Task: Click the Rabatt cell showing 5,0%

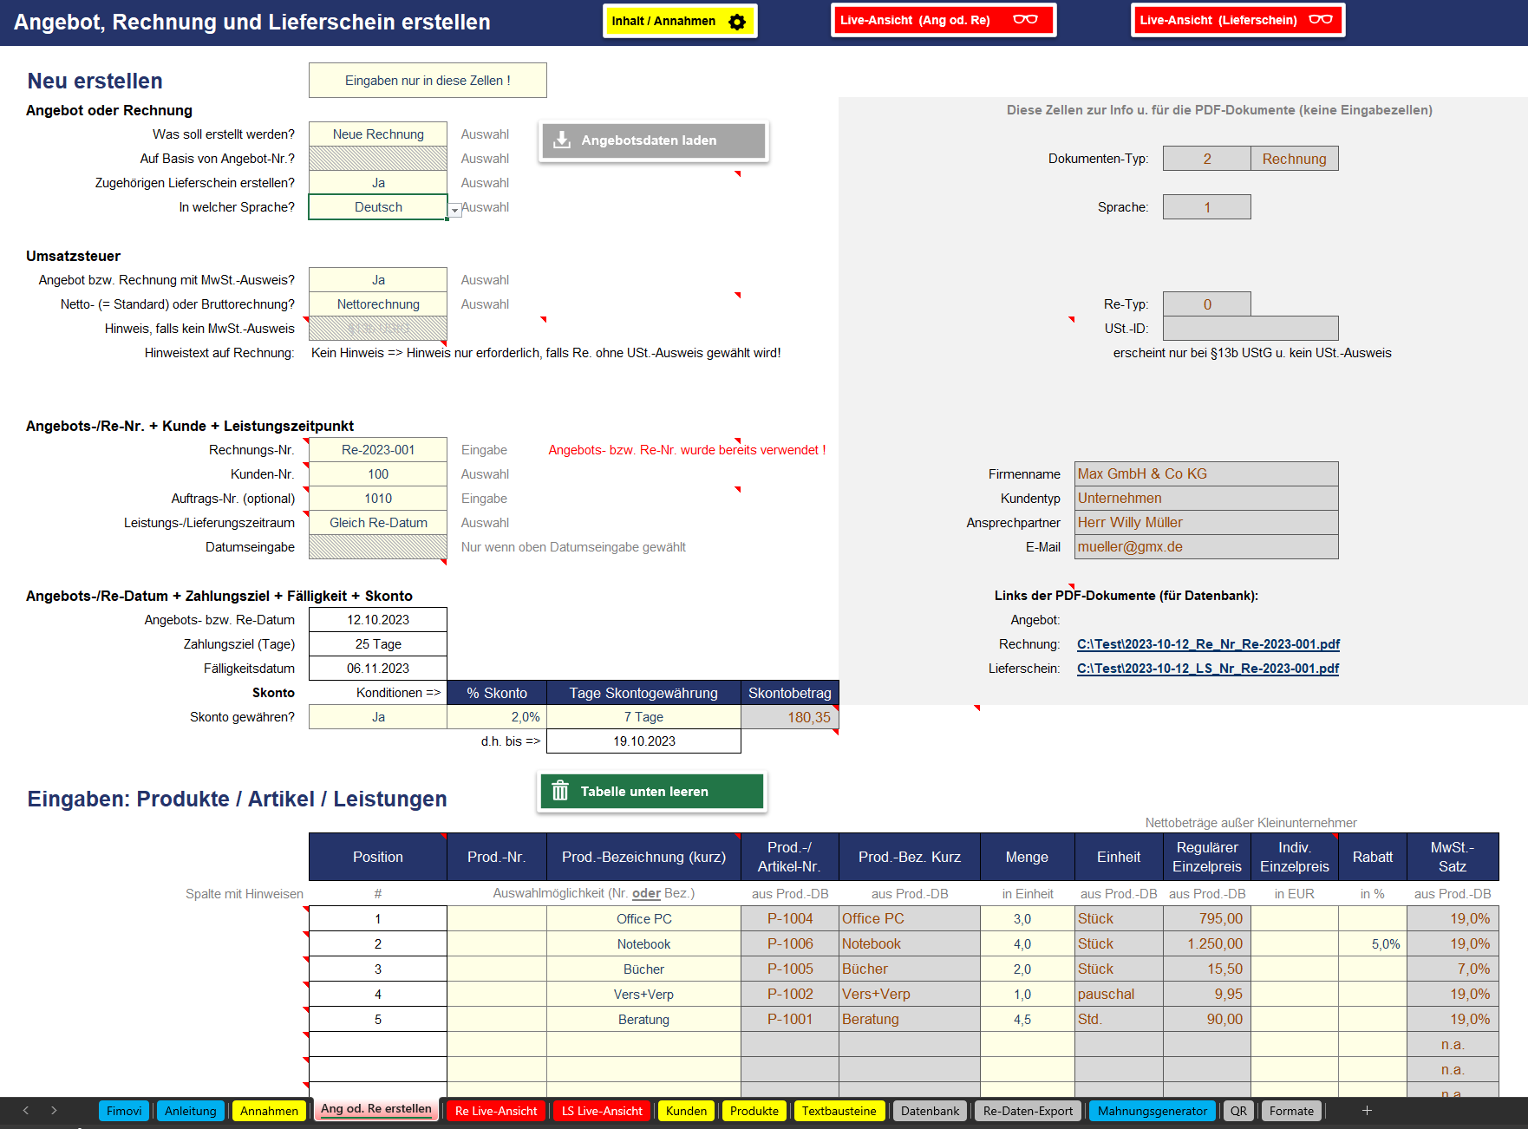Action: [x=1373, y=944]
